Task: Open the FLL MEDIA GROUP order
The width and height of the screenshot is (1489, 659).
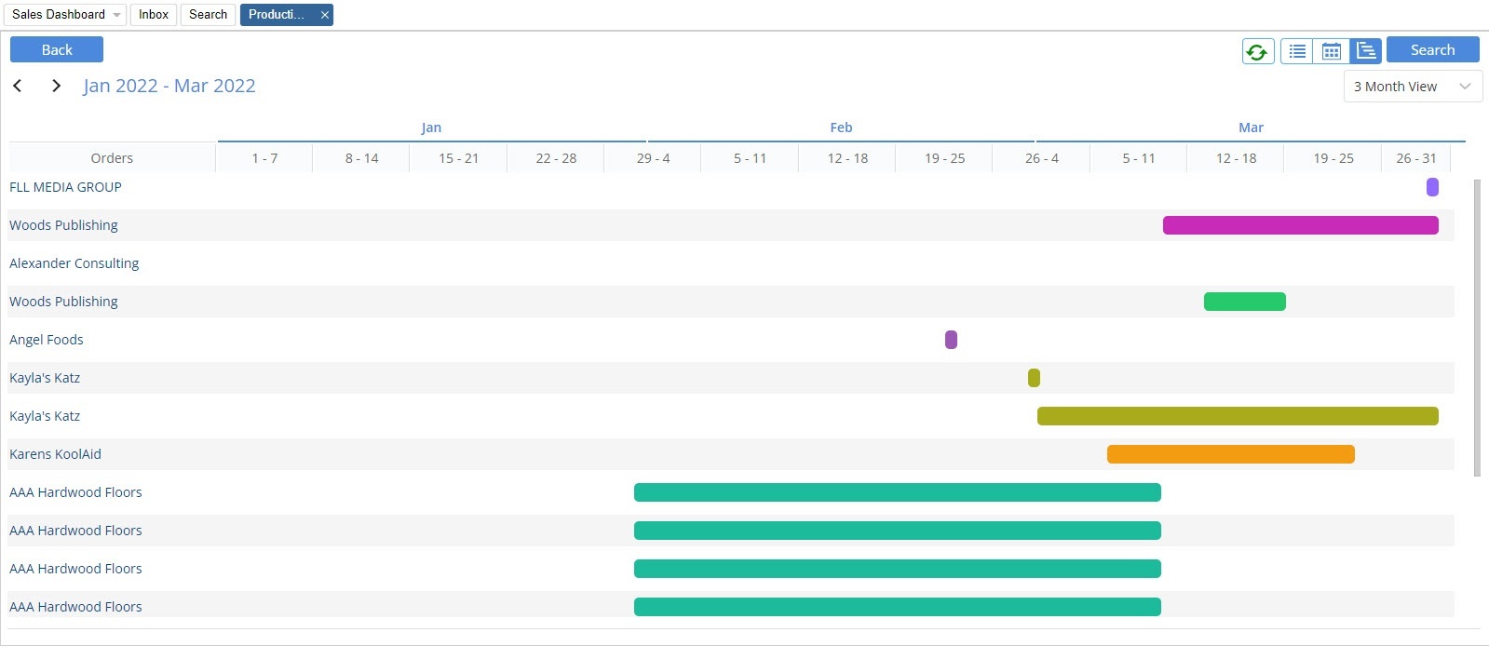Action: point(65,187)
